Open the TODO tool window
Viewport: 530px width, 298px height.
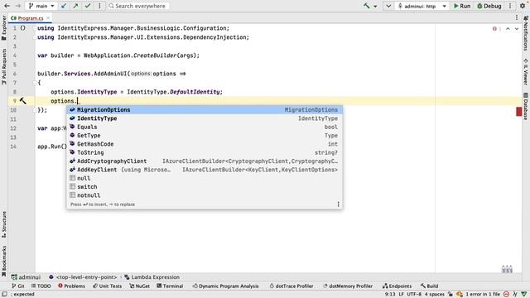pos(41,286)
